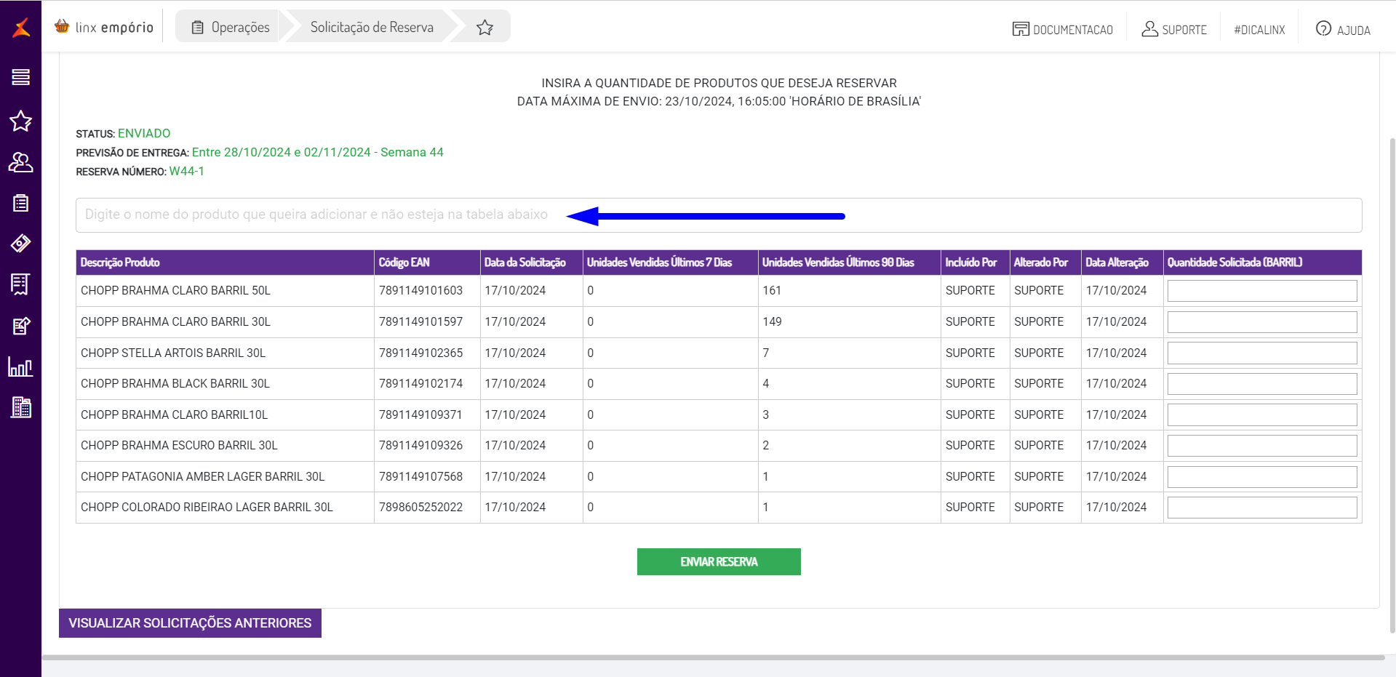This screenshot has height=677, width=1396.
Task: Open favorites star icon in left sidebar
Action: click(20, 121)
